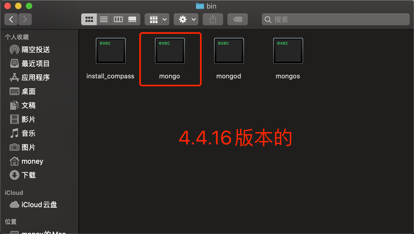The width and height of the screenshot is (414, 234).
Task: Zoom the window with green button
Action: 29,6
